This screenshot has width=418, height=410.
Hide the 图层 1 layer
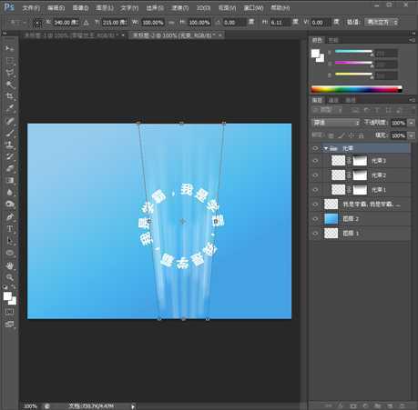[x=316, y=234]
